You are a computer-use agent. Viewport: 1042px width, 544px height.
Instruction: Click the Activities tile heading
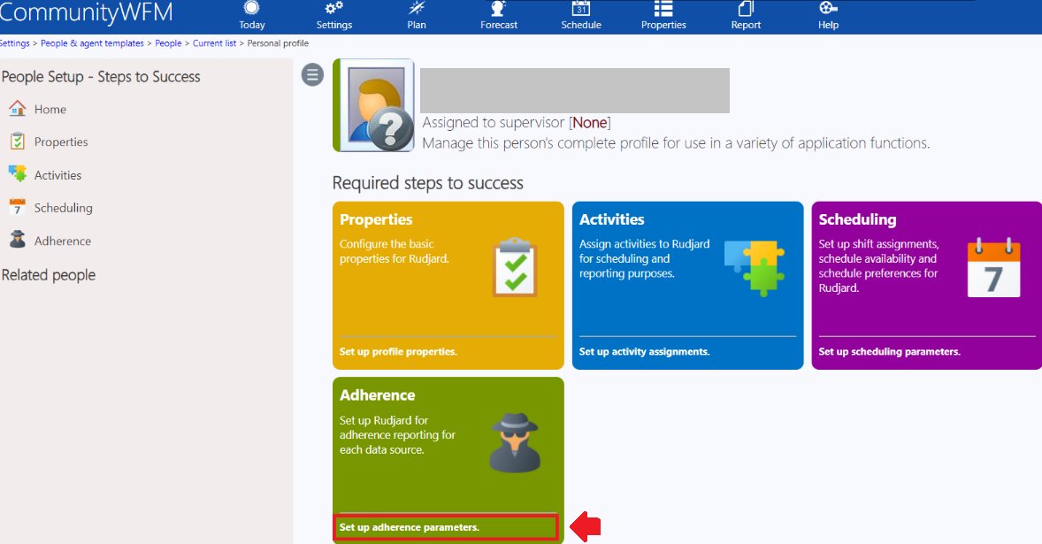pyautogui.click(x=612, y=219)
